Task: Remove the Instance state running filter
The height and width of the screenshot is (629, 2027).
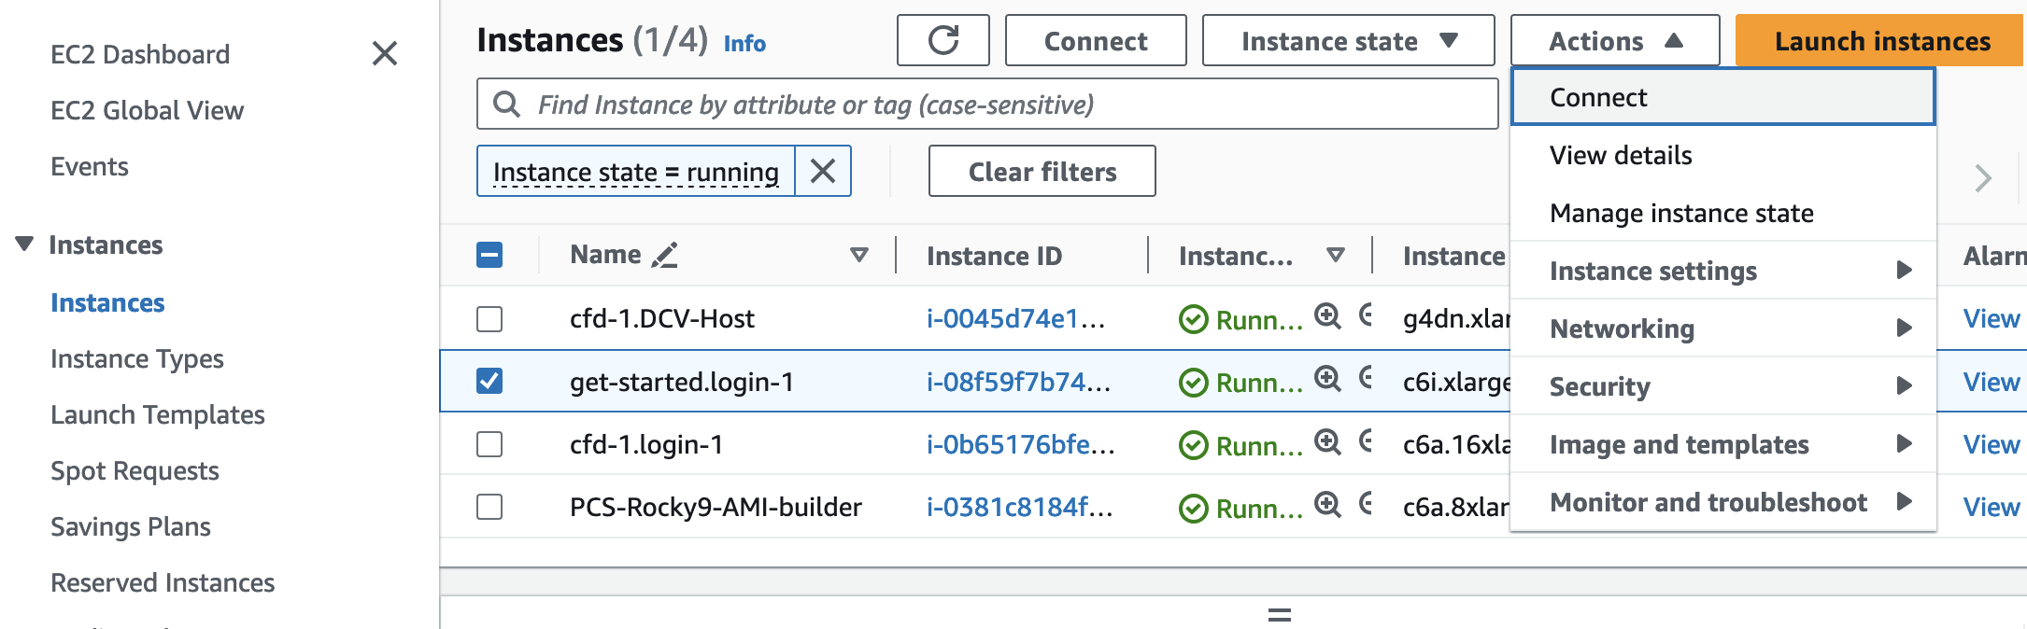Action: pos(822,171)
